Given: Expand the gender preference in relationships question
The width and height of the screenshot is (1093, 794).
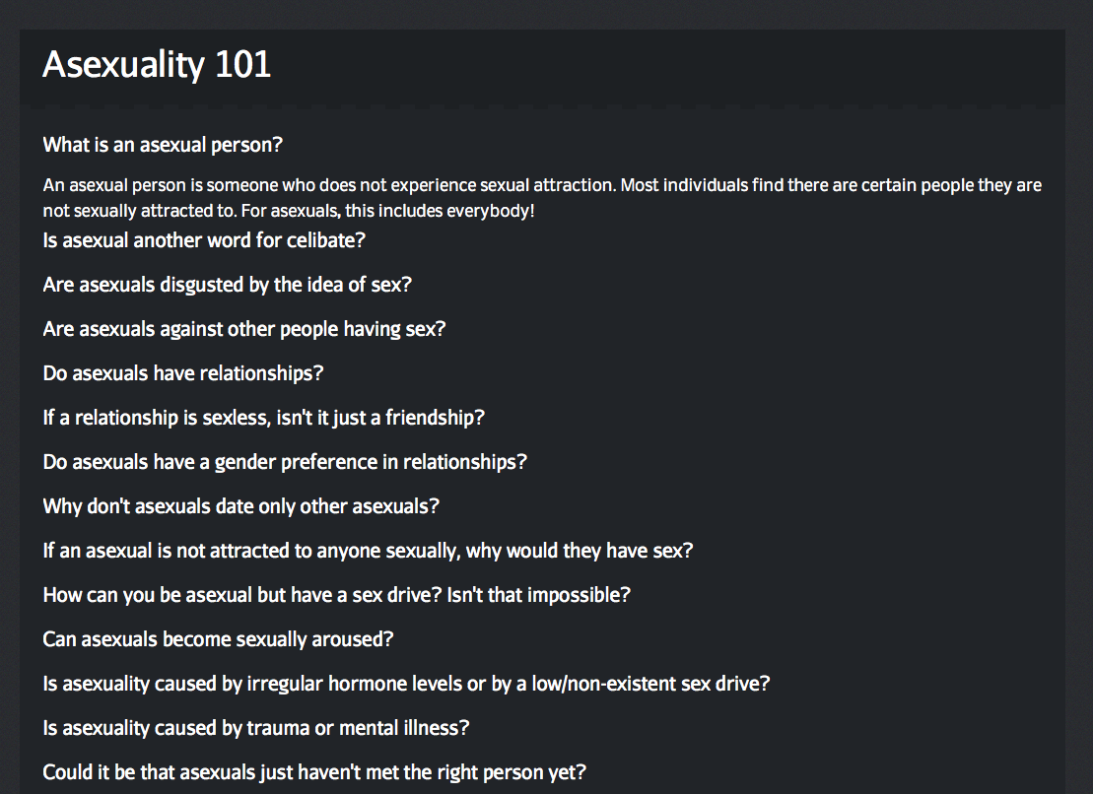Looking at the screenshot, I should pos(285,462).
